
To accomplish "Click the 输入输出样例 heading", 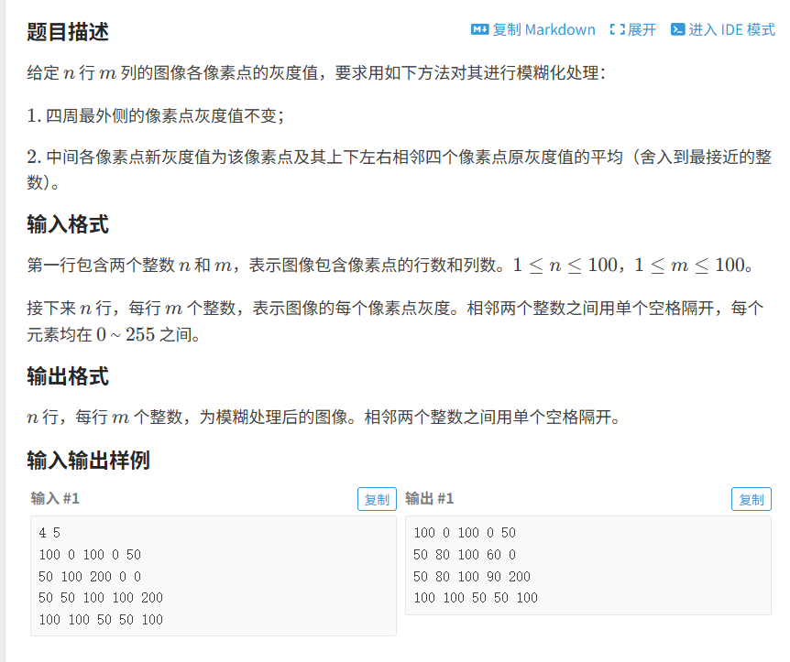I will tap(88, 461).
